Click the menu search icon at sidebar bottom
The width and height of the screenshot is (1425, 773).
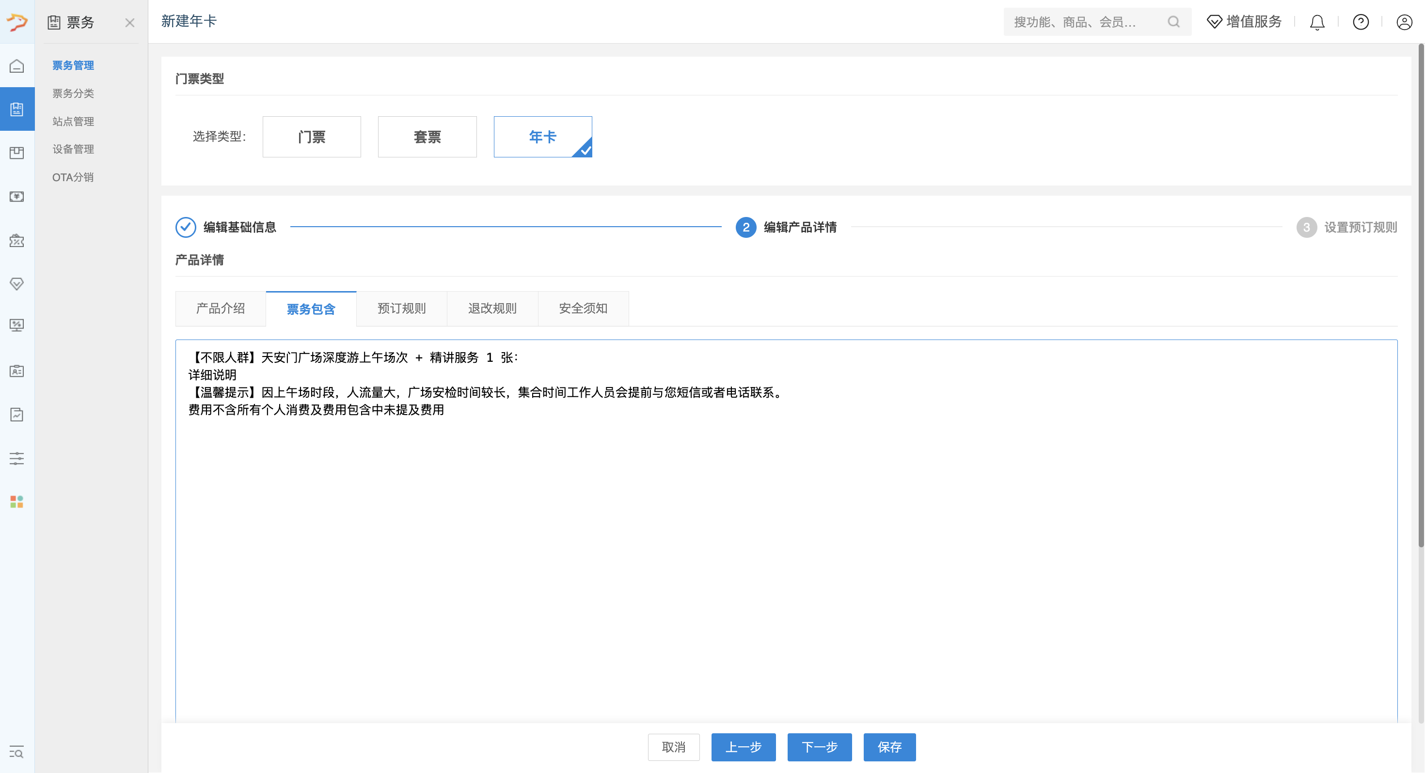click(16, 752)
